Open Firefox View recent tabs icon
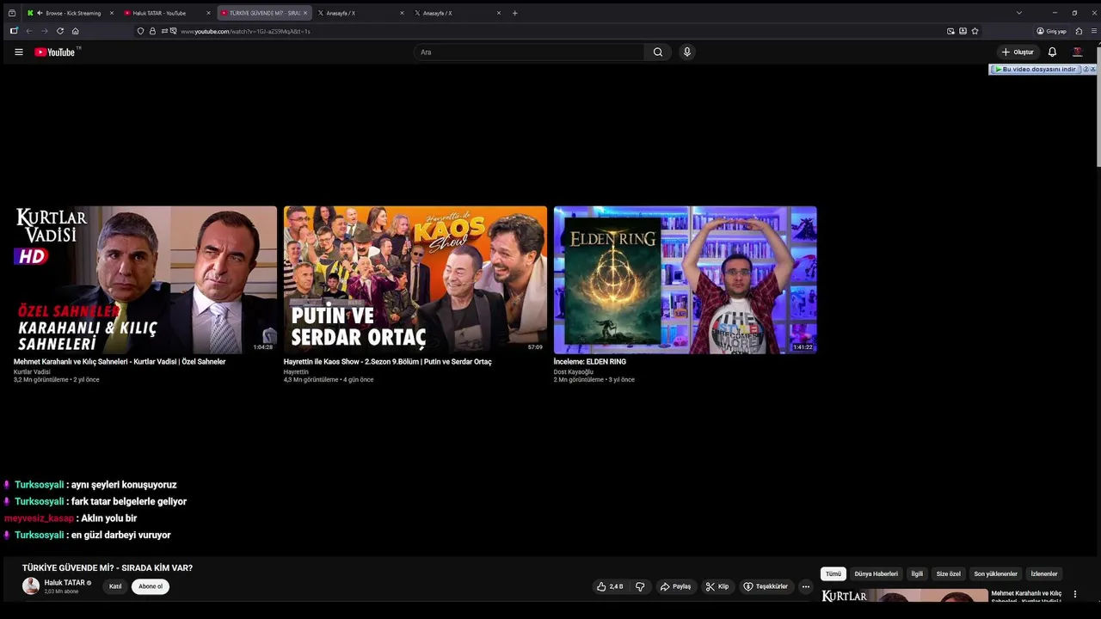1101x619 pixels. click(12, 13)
